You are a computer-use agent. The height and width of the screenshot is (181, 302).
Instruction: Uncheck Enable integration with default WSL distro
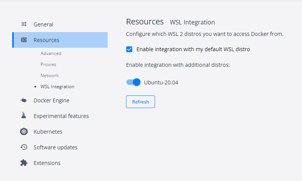pyautogui.click(x=129, y=49)
